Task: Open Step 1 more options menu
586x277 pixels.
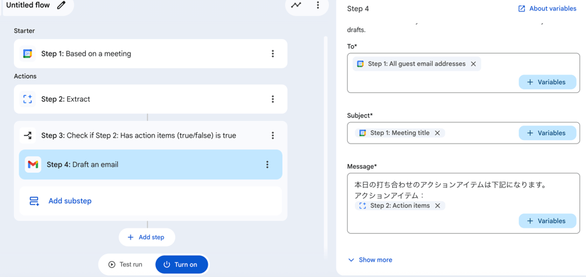Action: [x=272, y=54]
